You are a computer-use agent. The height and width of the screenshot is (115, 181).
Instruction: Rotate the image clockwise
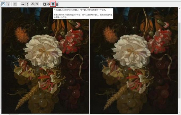point(37,5)
